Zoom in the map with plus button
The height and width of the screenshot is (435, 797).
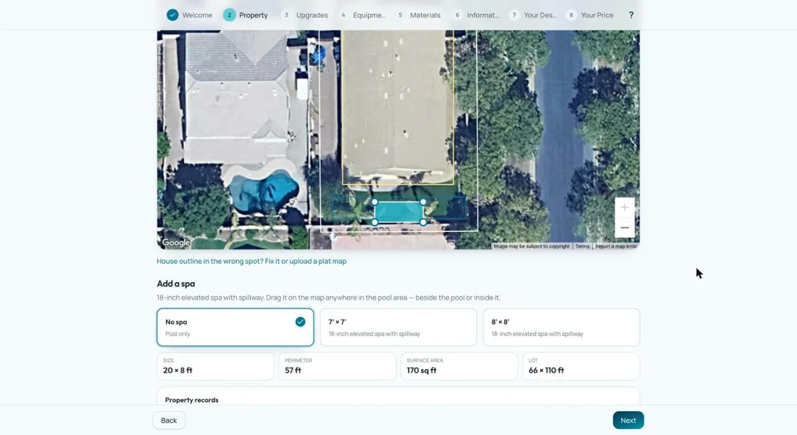coord(625,207)
